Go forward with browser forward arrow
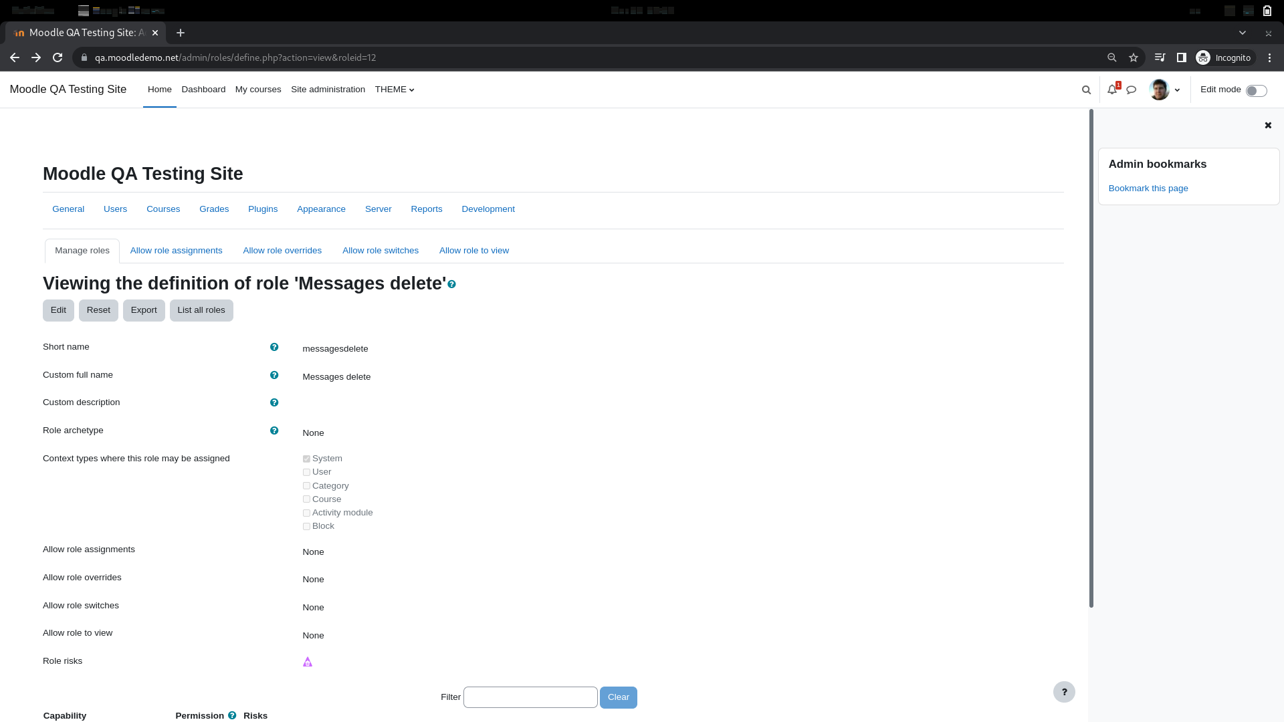Image resolution: width=1284 pixels, height=722 pixels. point(36,57)
